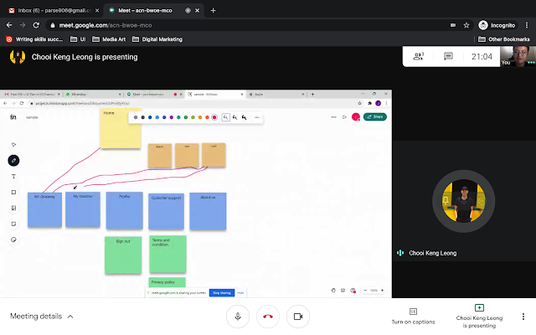The image size is (536, 335).
Task: Select the active pen drawing tool
Action: tap(13, 160)
